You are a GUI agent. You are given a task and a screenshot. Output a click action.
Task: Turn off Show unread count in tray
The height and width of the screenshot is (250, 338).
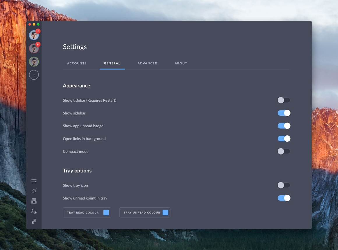(x=284, y=198)
